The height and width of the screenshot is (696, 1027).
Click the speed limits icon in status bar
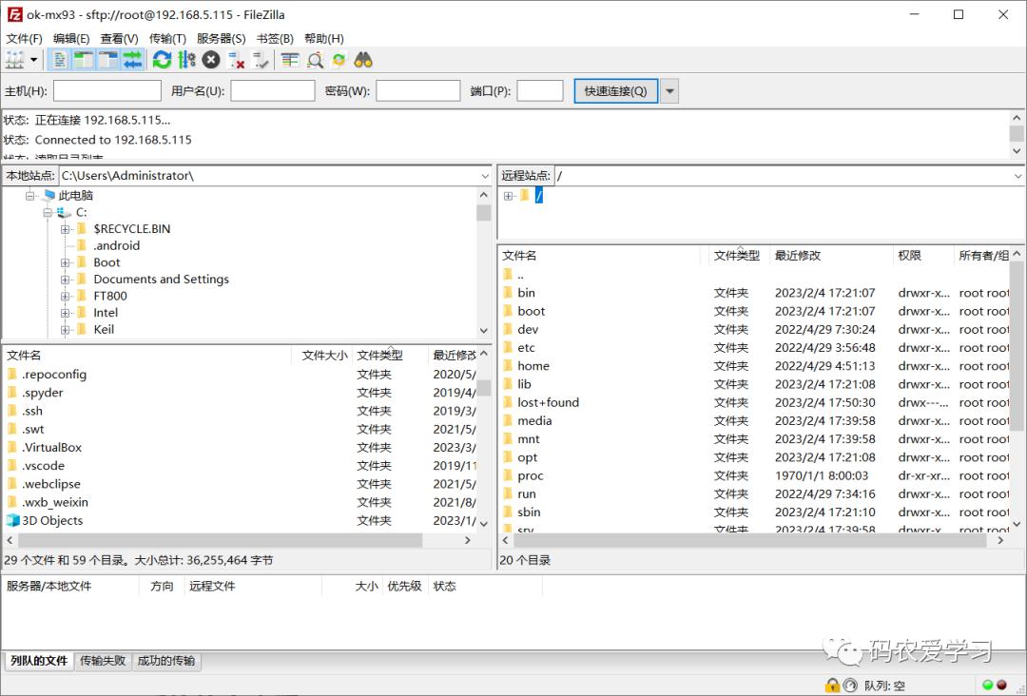(849, 685)
